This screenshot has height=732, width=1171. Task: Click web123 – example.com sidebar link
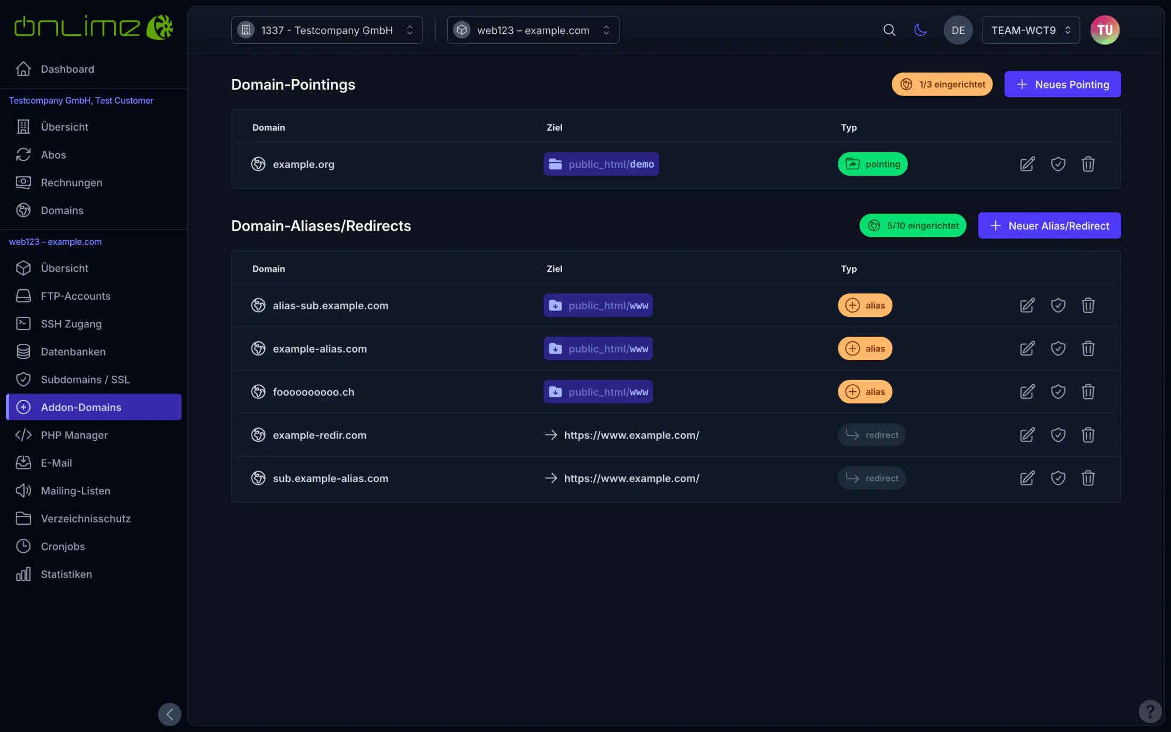[x=55, y=242]
